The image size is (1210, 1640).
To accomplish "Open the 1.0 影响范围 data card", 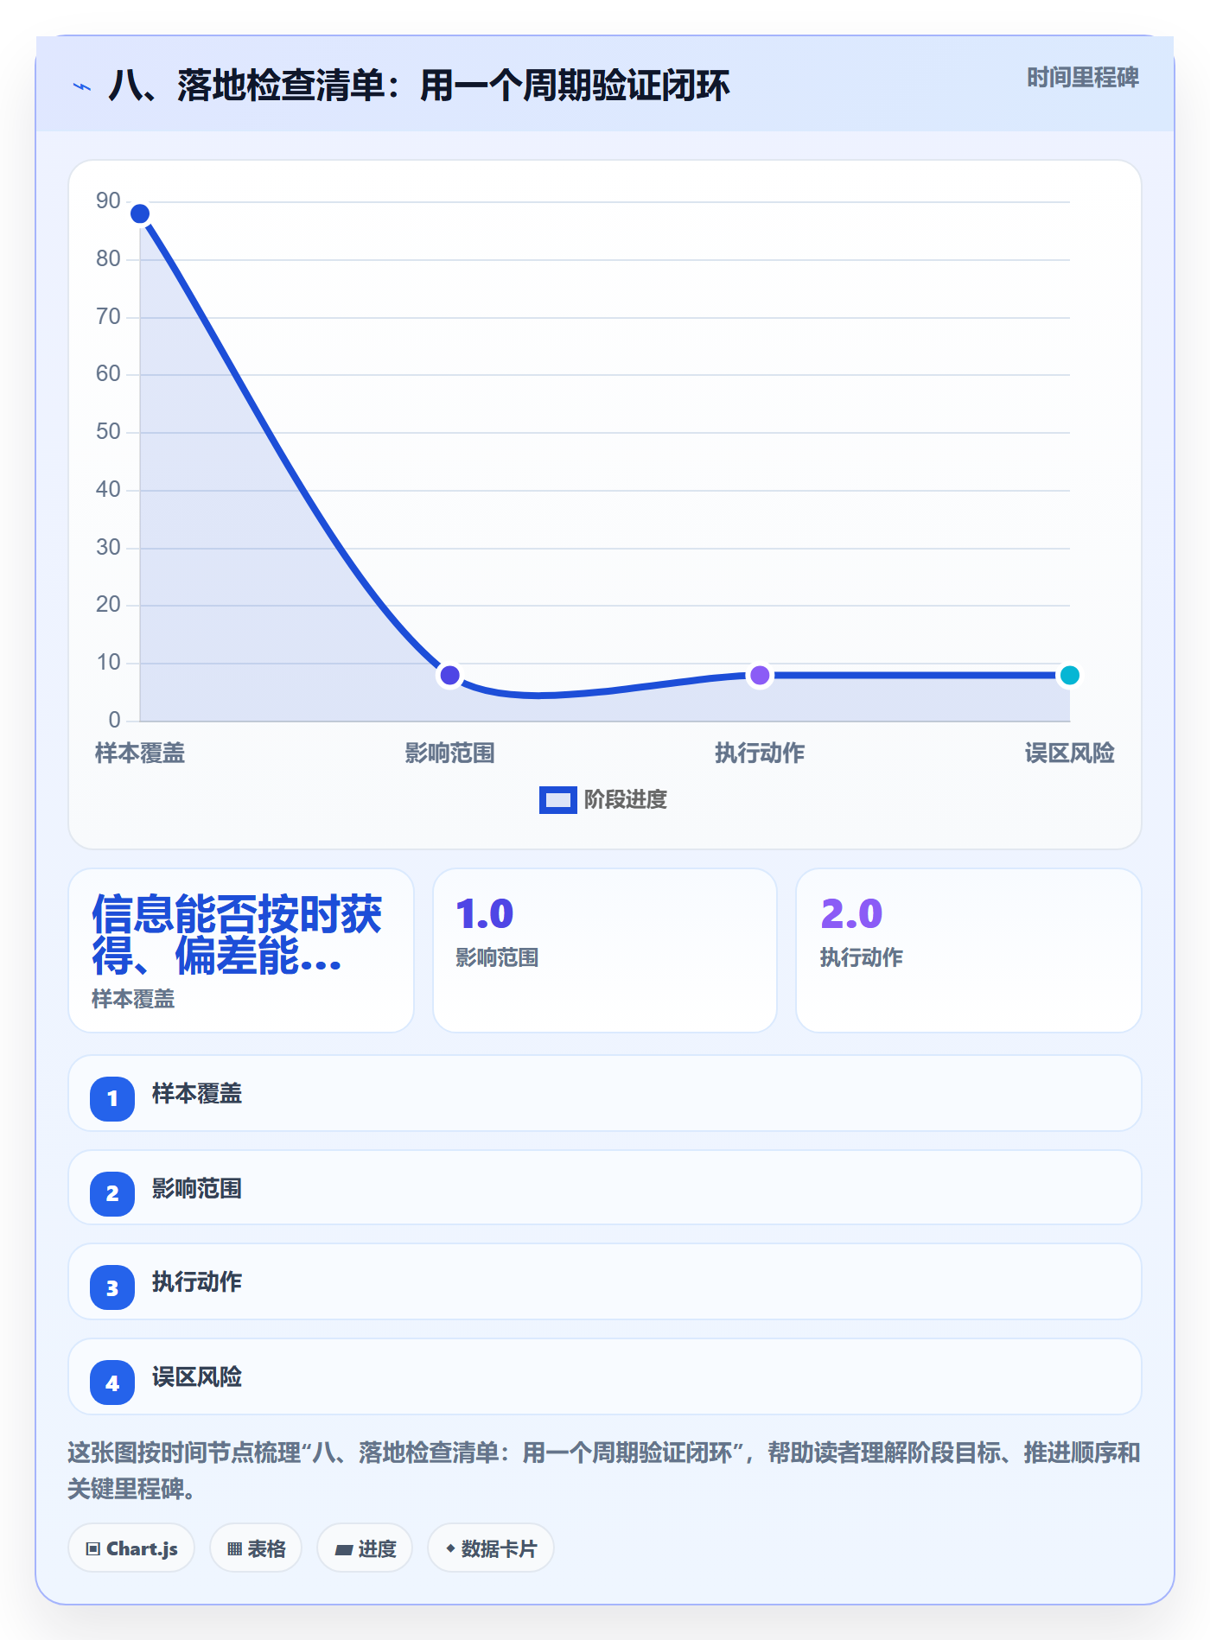I will (x=605, y=950).
